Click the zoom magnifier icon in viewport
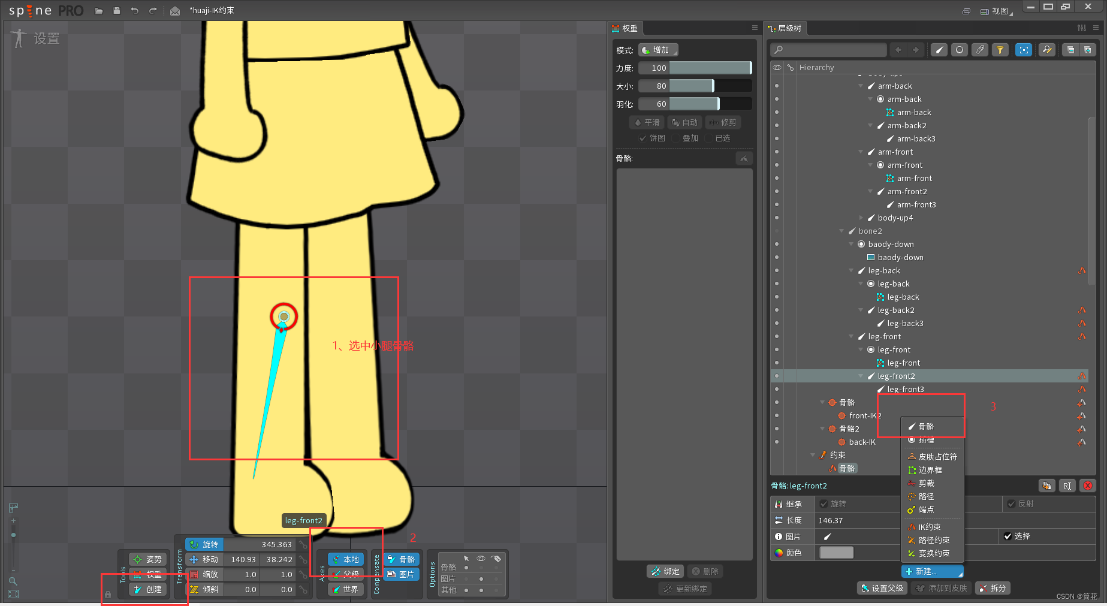The image size is (1107, 606). click(13, 581)
